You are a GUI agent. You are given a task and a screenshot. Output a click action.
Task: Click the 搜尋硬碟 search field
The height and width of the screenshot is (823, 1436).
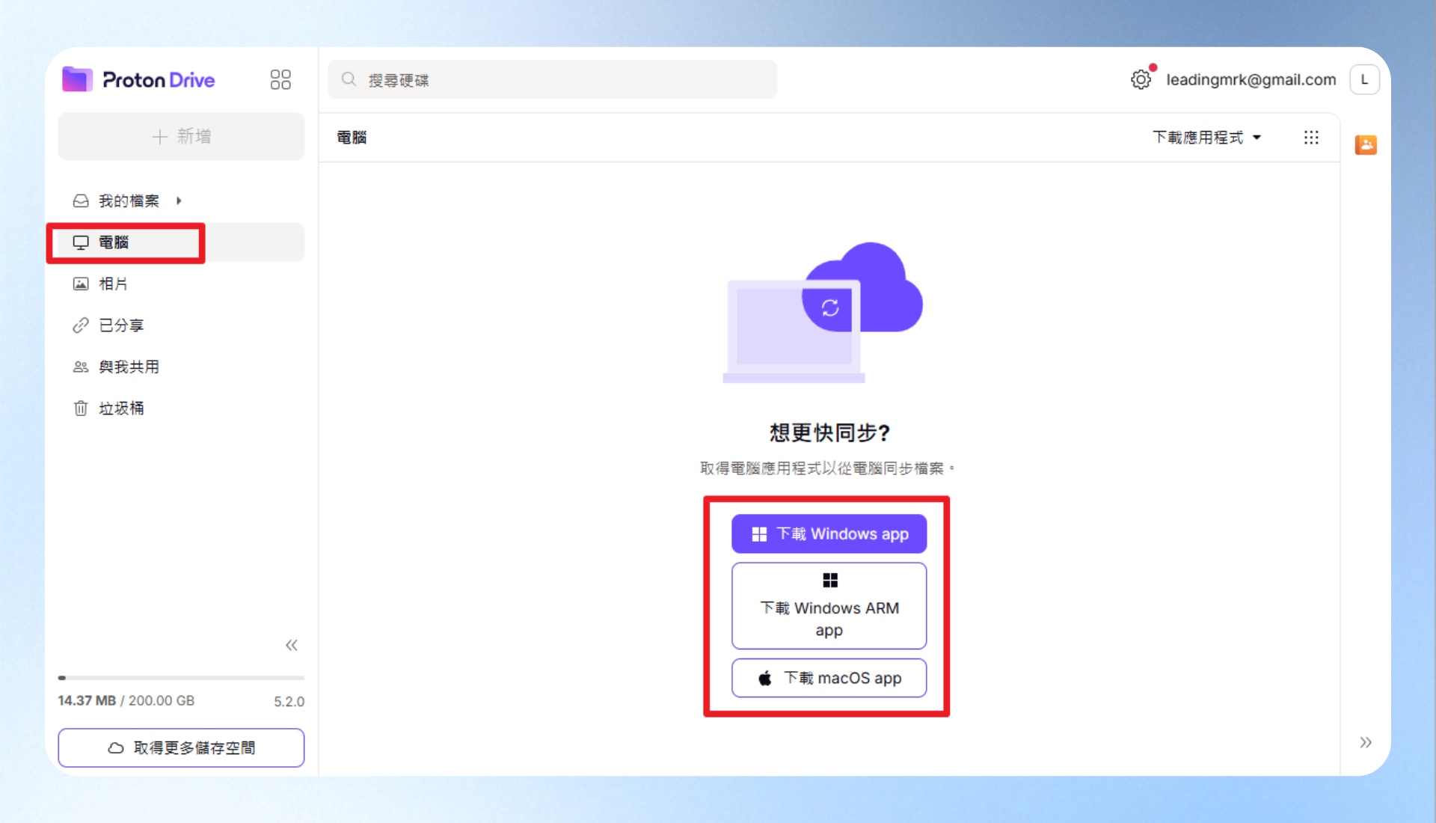click(553, 79)
